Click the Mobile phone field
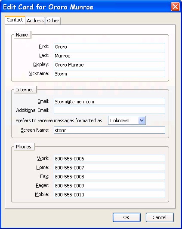Image resolution: width=182 pixels, height=229 pixels. 109,195
